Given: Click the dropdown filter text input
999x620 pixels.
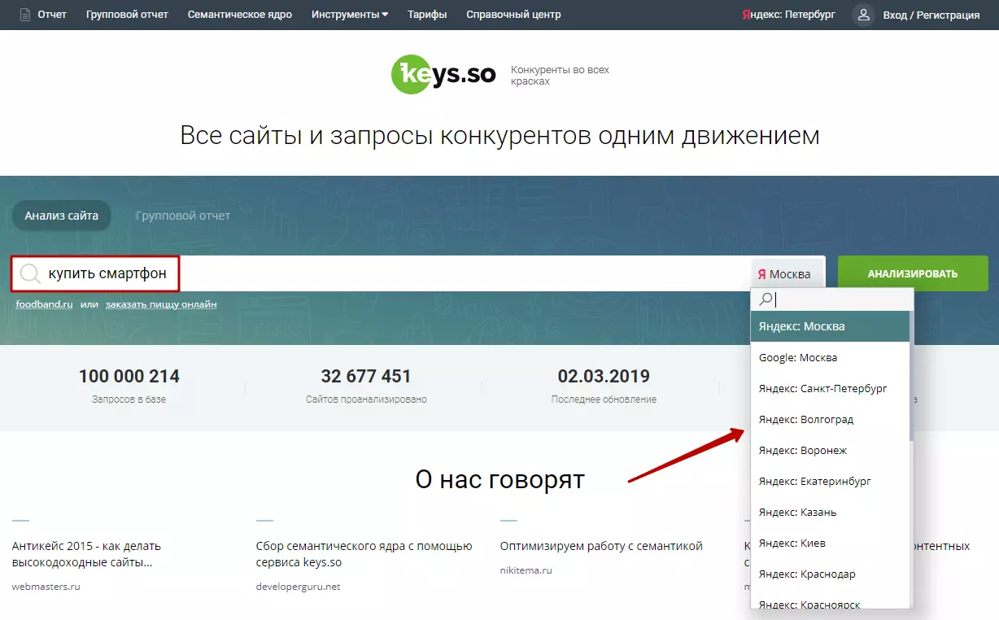Looking at the screenshot, I should pyautogui.click(x=831, y=299).
